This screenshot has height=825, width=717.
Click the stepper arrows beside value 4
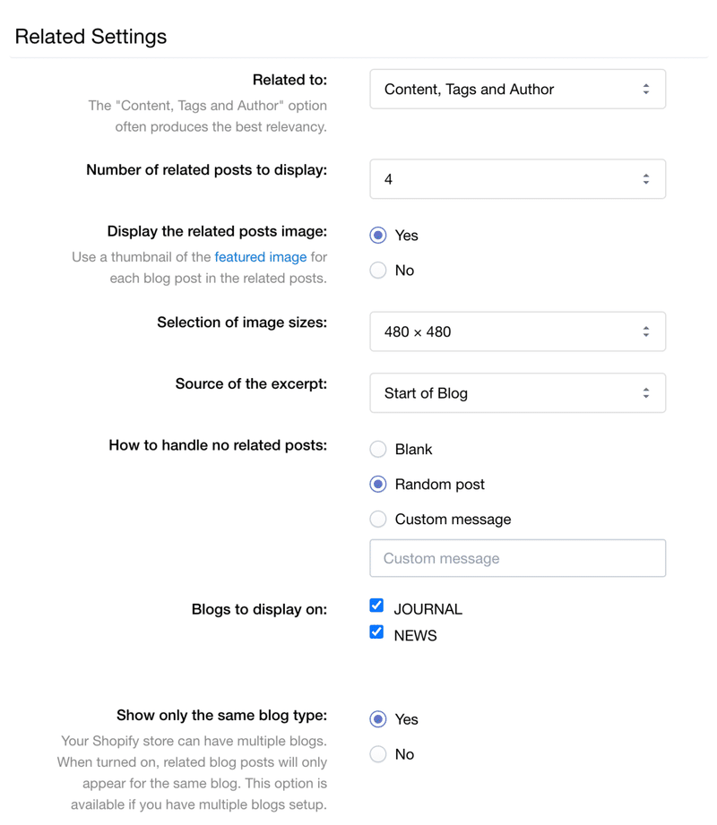[645, 179]
